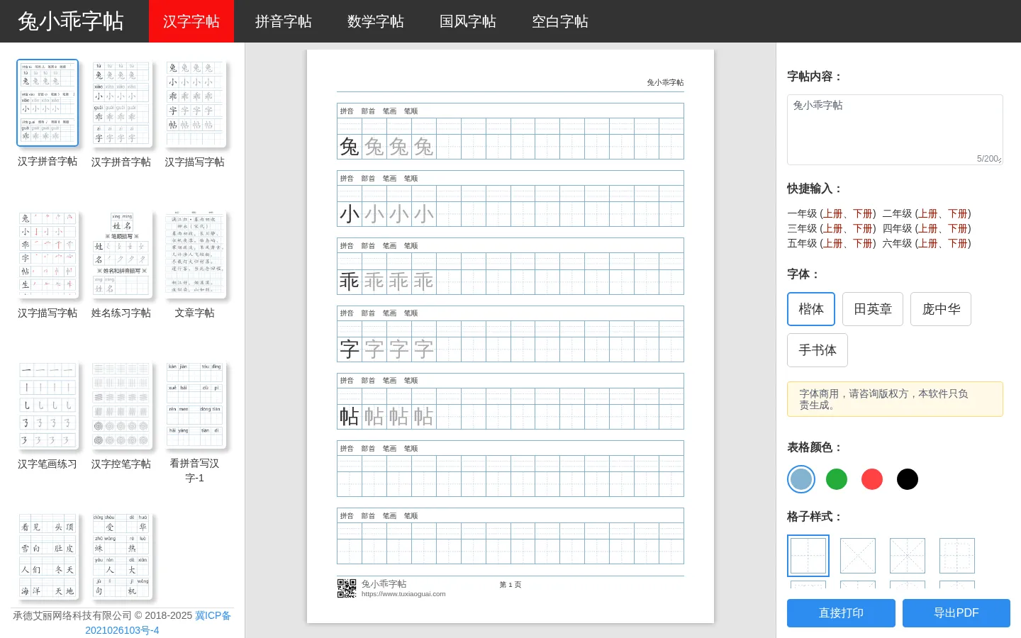1021x638 pixels.
Task: Open the 文章字帖 template
Action: click(195, 265)
